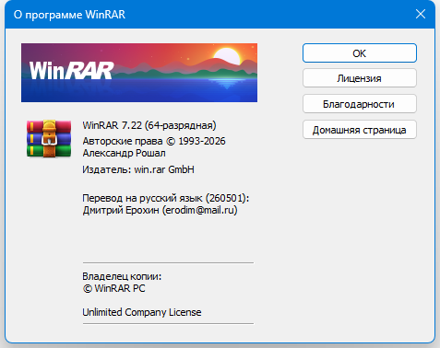Click 'Перевод на русский язык (260501):'

click(x=166, y=198)
